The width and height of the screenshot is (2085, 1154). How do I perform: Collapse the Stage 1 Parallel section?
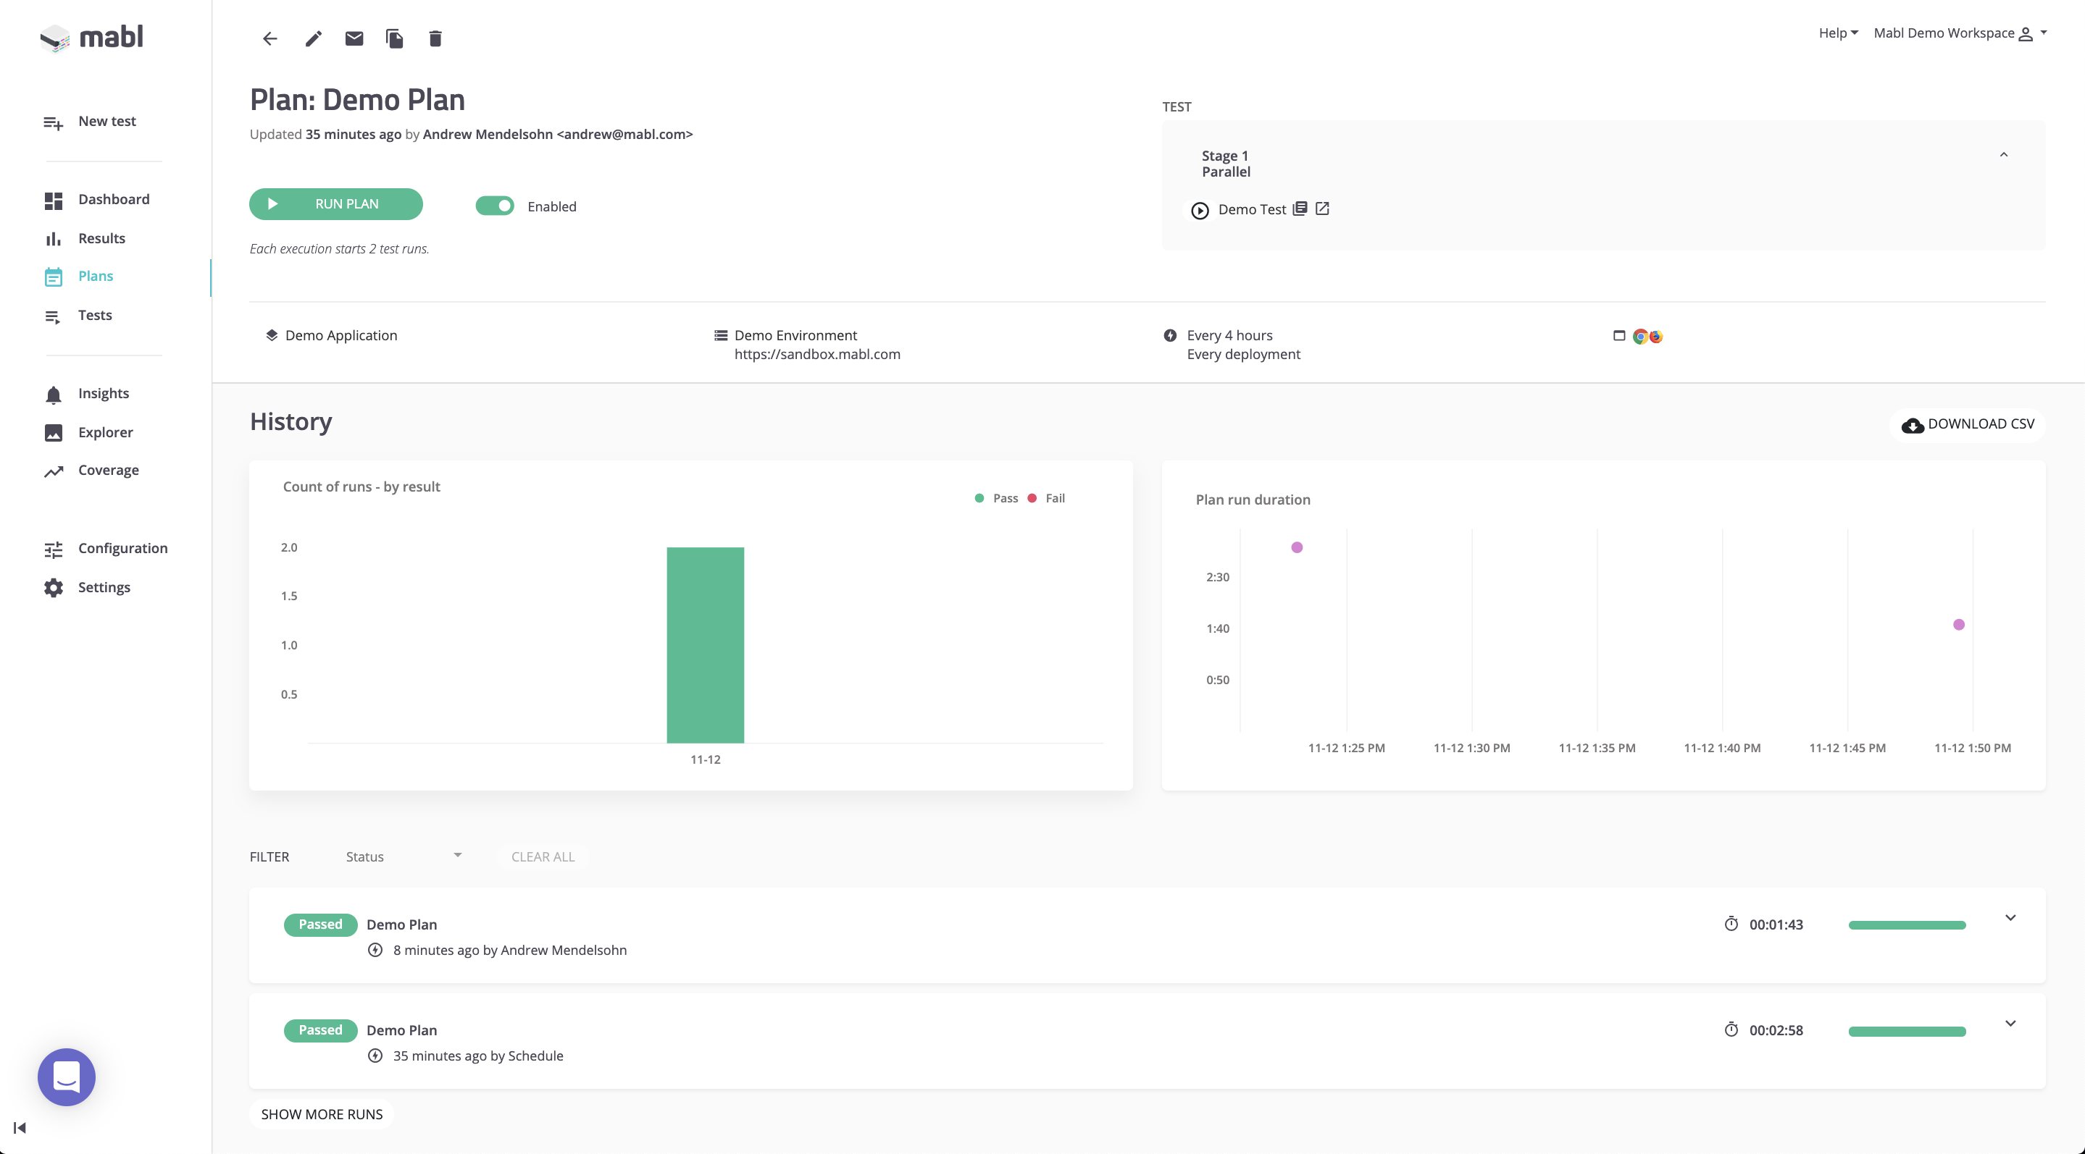2003,155
